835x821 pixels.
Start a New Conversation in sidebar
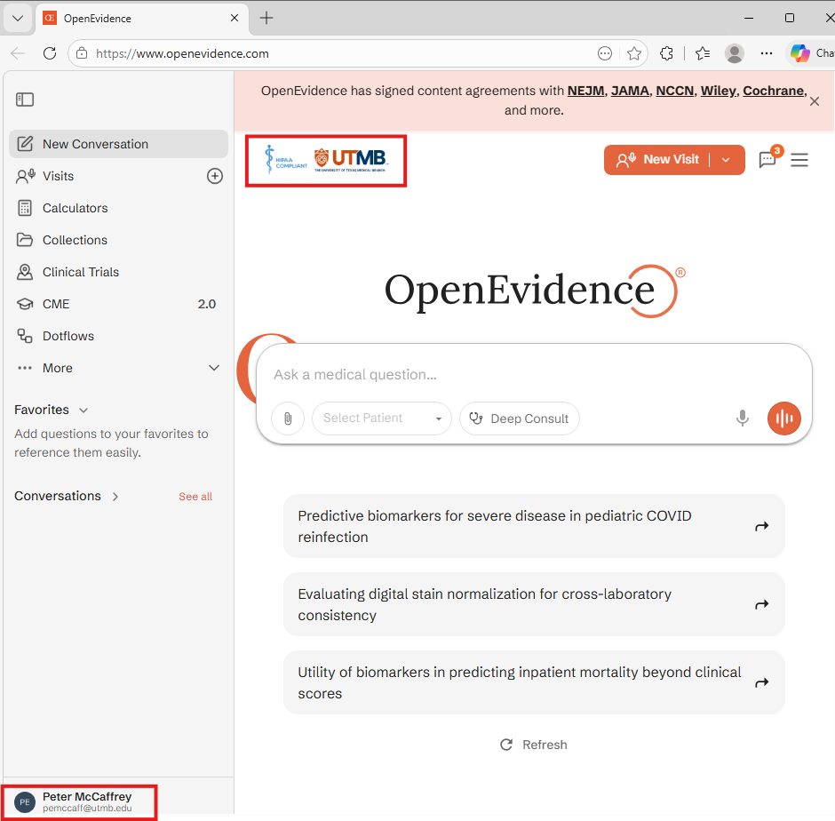pyautogui.click(x=118, y=144)
